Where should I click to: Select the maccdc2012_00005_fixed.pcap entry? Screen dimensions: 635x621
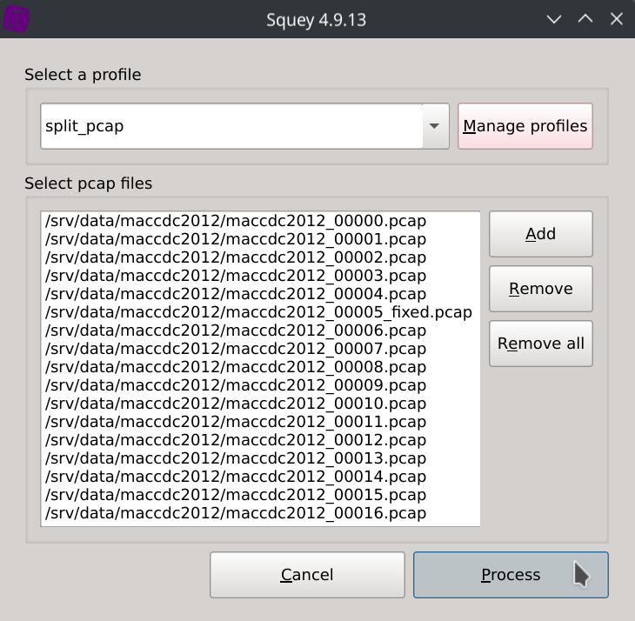point(258,312)
